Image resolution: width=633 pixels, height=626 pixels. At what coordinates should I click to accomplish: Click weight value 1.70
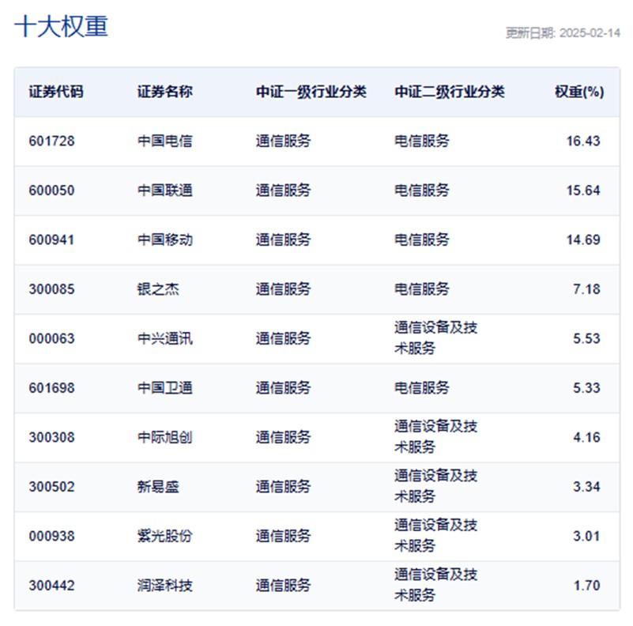587,585
